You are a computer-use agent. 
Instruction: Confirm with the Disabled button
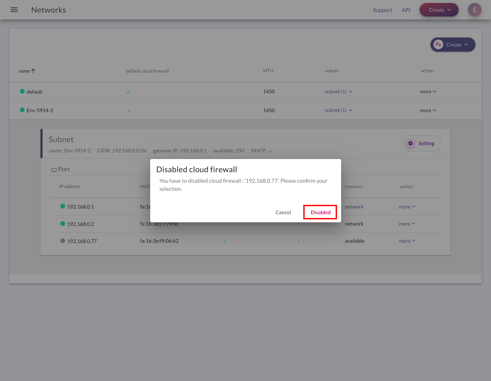click(x=320, y=212)
